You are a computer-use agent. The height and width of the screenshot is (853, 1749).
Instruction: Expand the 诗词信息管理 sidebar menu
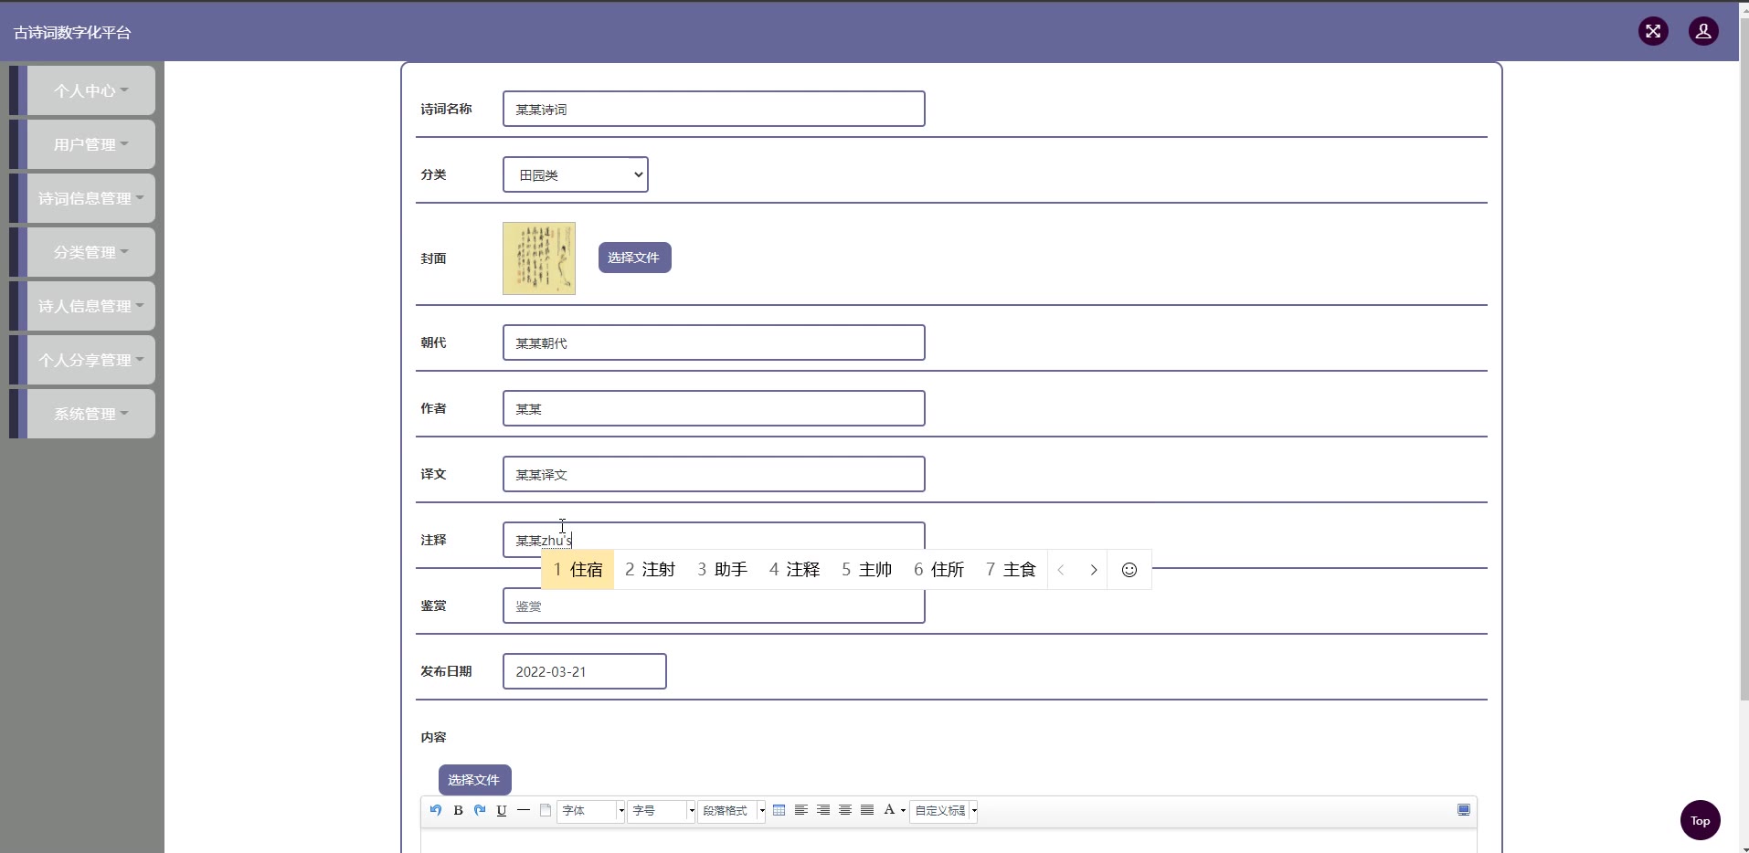tap(90, 198)
